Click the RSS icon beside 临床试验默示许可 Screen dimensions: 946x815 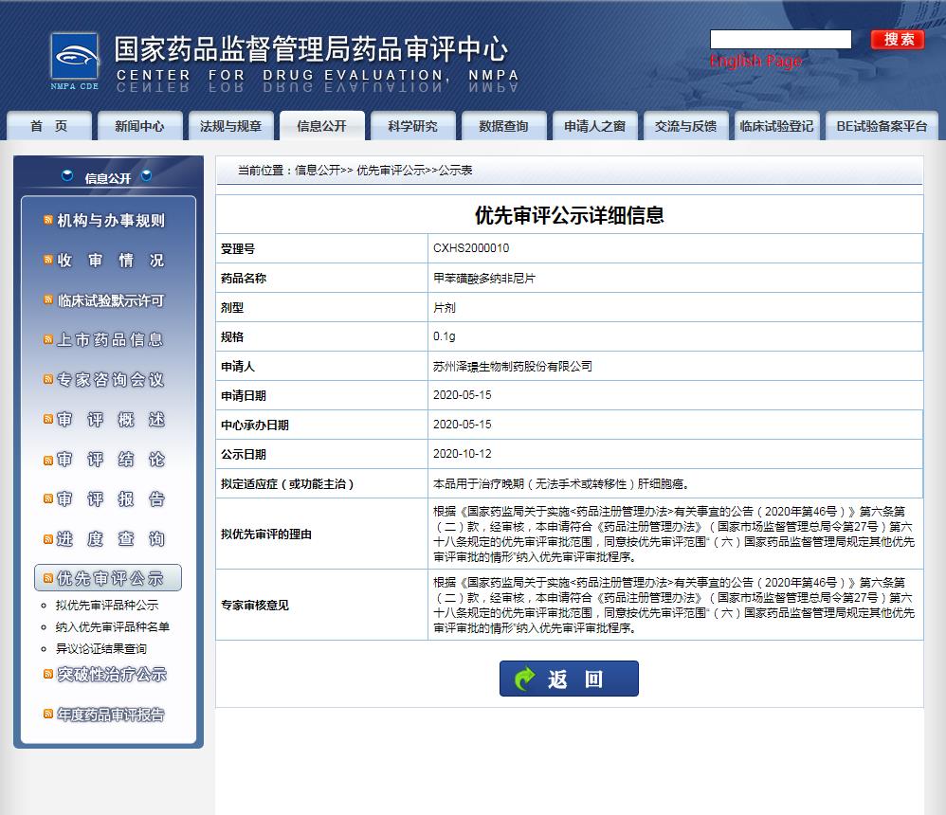(x=48, y=299)
